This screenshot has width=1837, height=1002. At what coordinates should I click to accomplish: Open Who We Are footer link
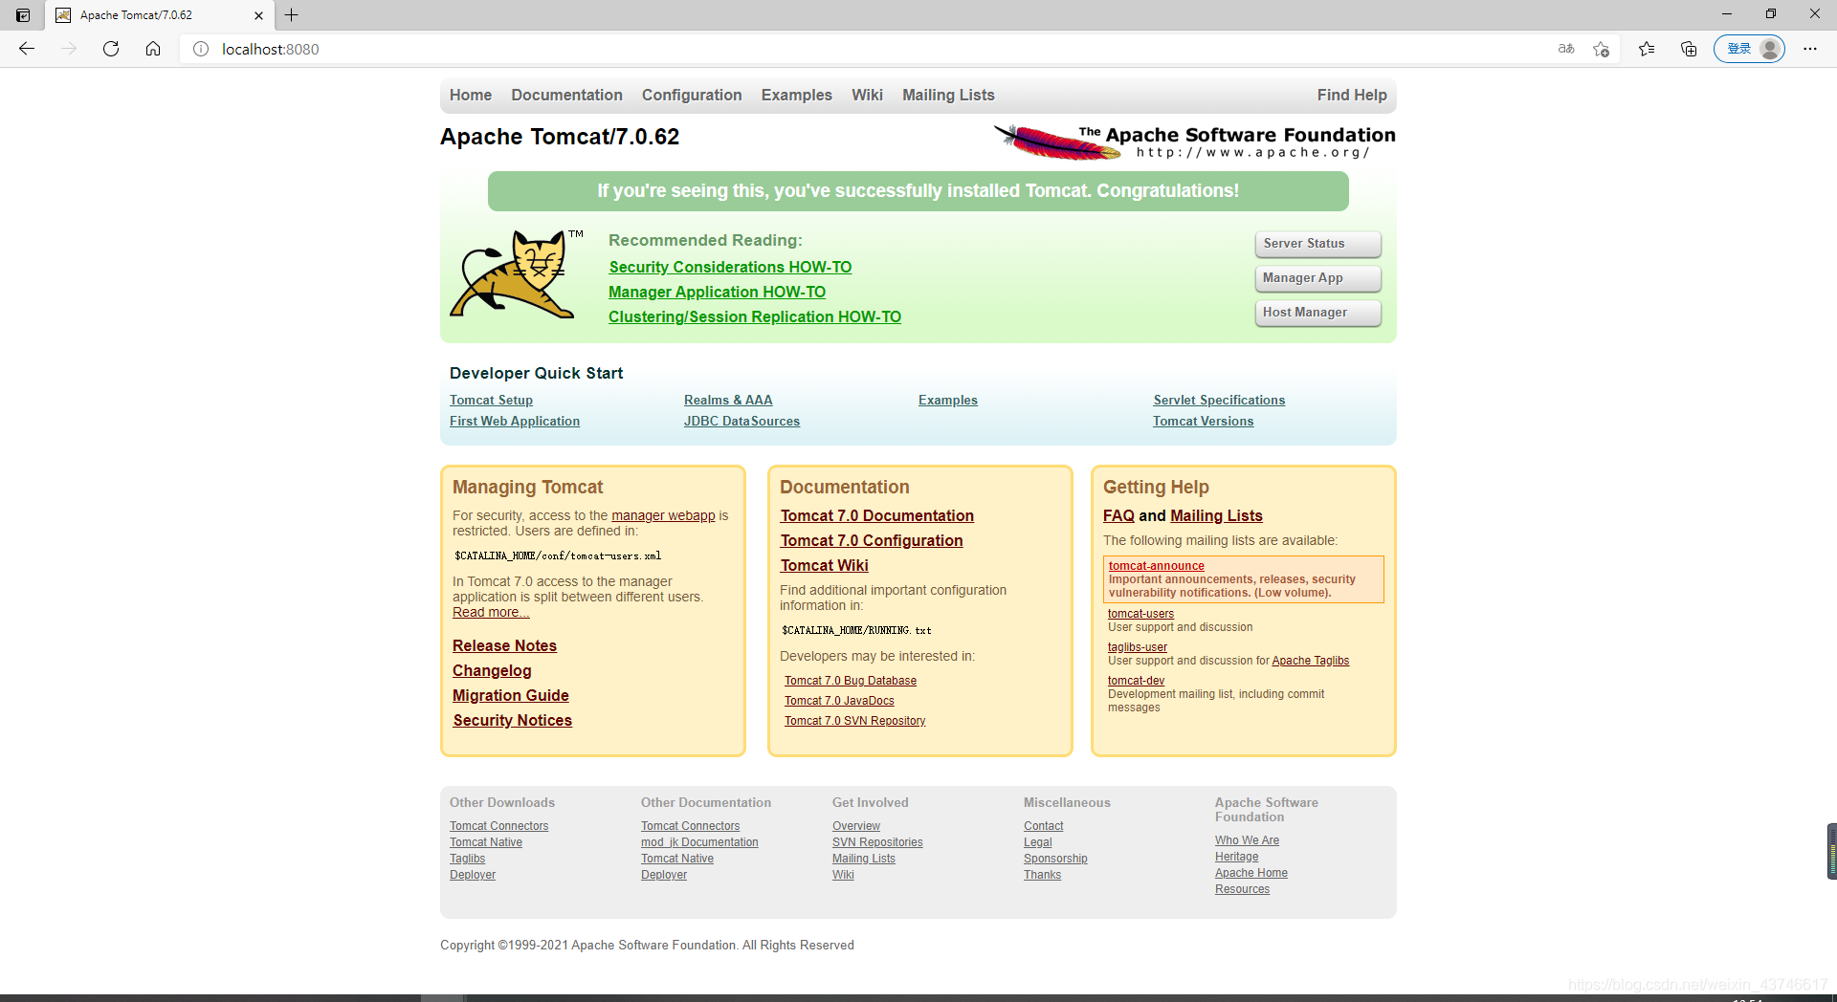[1247, 840]
